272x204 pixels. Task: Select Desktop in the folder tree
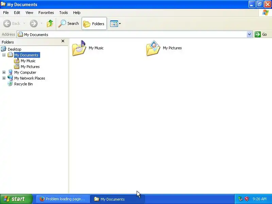[15, 49]
